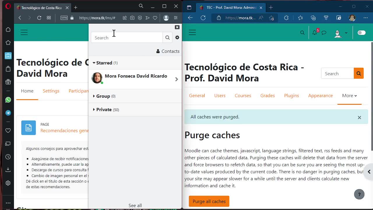Screen dimensions: 373x210
Task: Open Speed Dial grid in Opera
Action: tap(49, 18)
